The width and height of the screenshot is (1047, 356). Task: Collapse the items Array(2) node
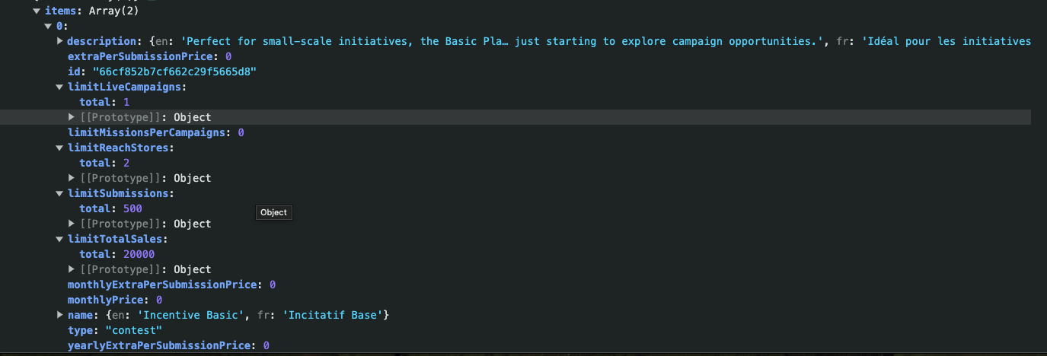(36, 11)
